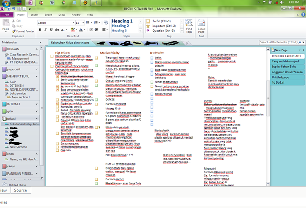
Task: Click the numbered list icon
Action: point(96,23)
